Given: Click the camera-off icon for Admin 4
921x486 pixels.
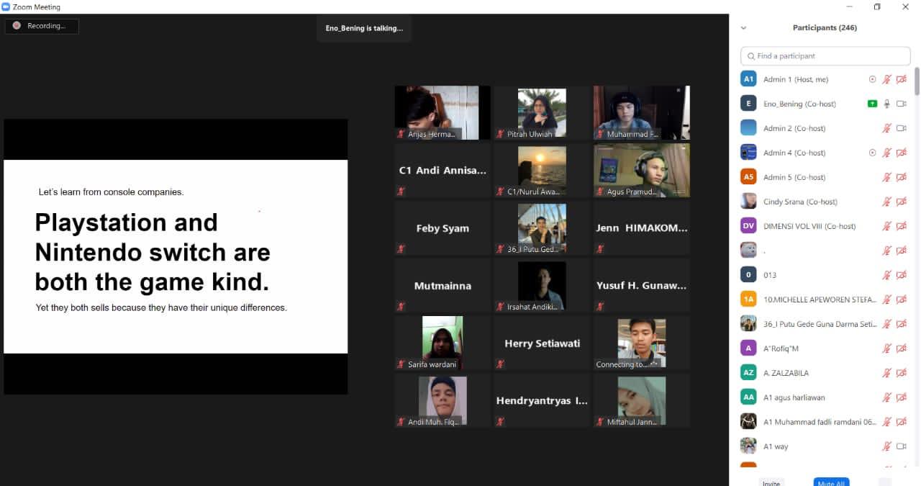Looking at the screenshot, I should pos(901,153).
